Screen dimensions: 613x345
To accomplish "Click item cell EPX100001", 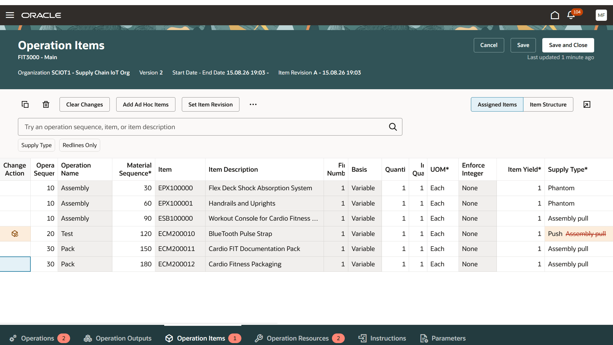I will coord(180,203).
